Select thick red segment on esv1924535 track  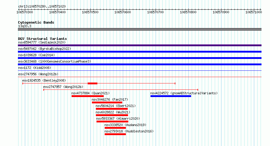tap(93, 83)
